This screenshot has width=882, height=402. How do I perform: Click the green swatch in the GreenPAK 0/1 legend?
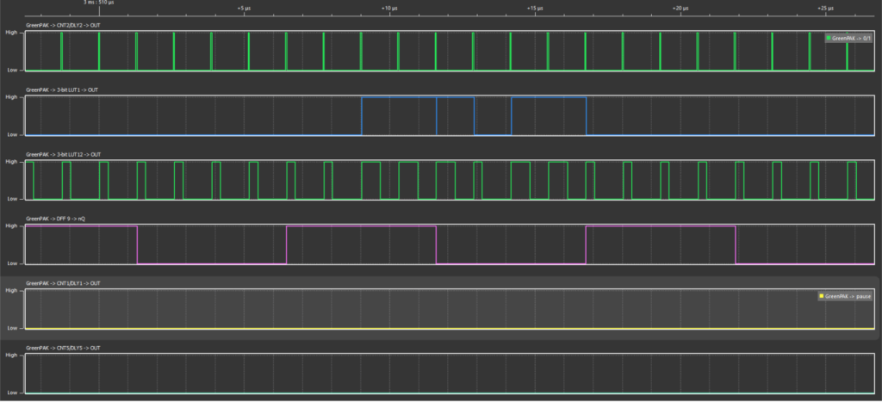tap(829, 39)
